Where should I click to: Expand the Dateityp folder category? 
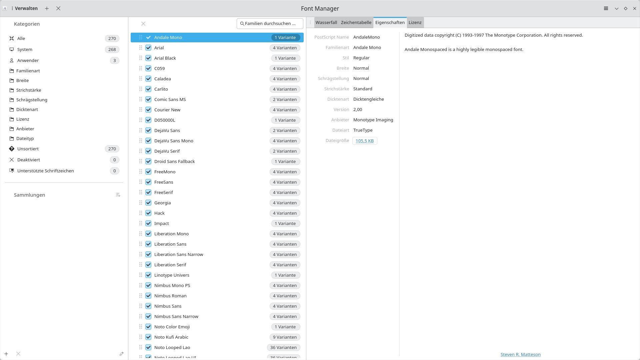tap(64, 138)
